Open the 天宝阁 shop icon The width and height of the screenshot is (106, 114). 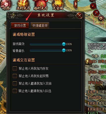[x=58, y=5]
